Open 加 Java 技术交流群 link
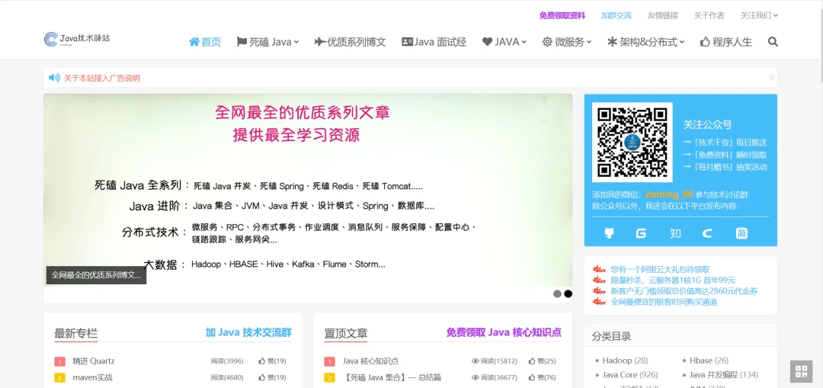Viewport: 823px width, 388px height. [248, 332]
